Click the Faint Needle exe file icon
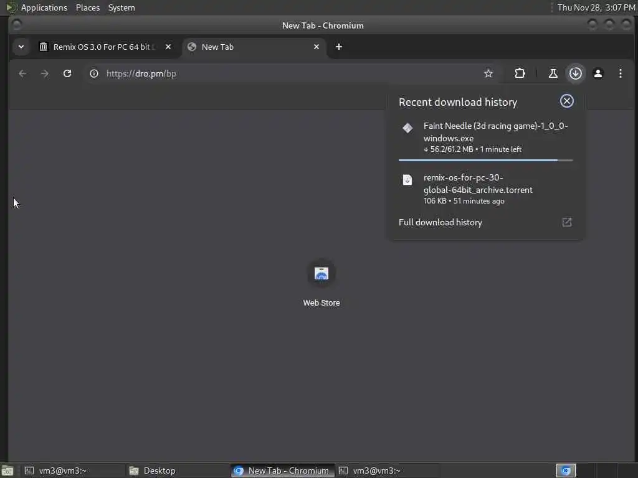The height and width of the screenshot is (478, 638). 407,128
